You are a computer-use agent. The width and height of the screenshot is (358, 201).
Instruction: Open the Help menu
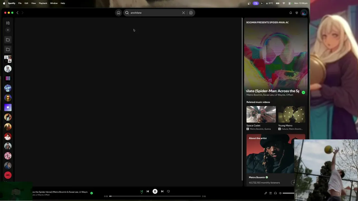click(x=63, y=3)
